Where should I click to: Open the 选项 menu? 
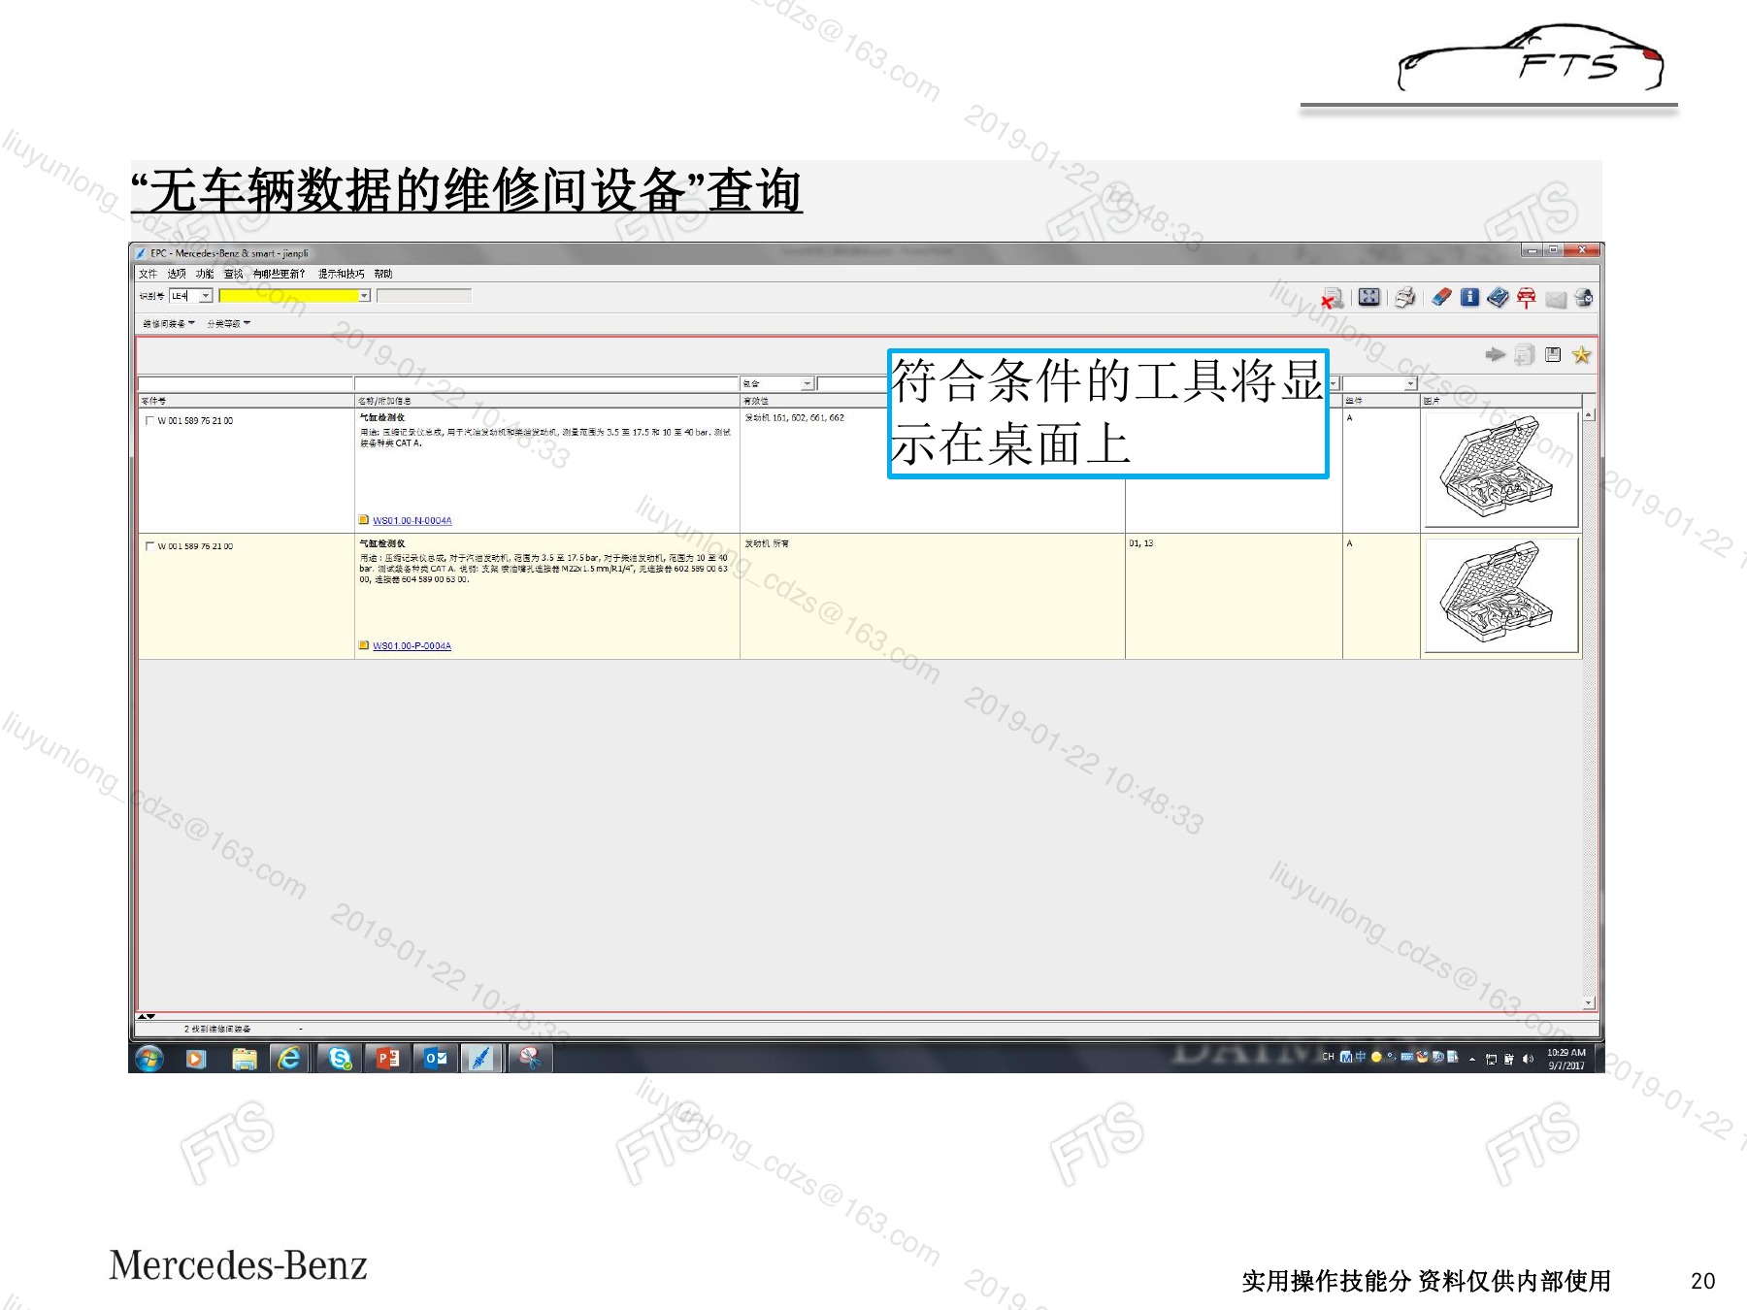pos(177,274)
